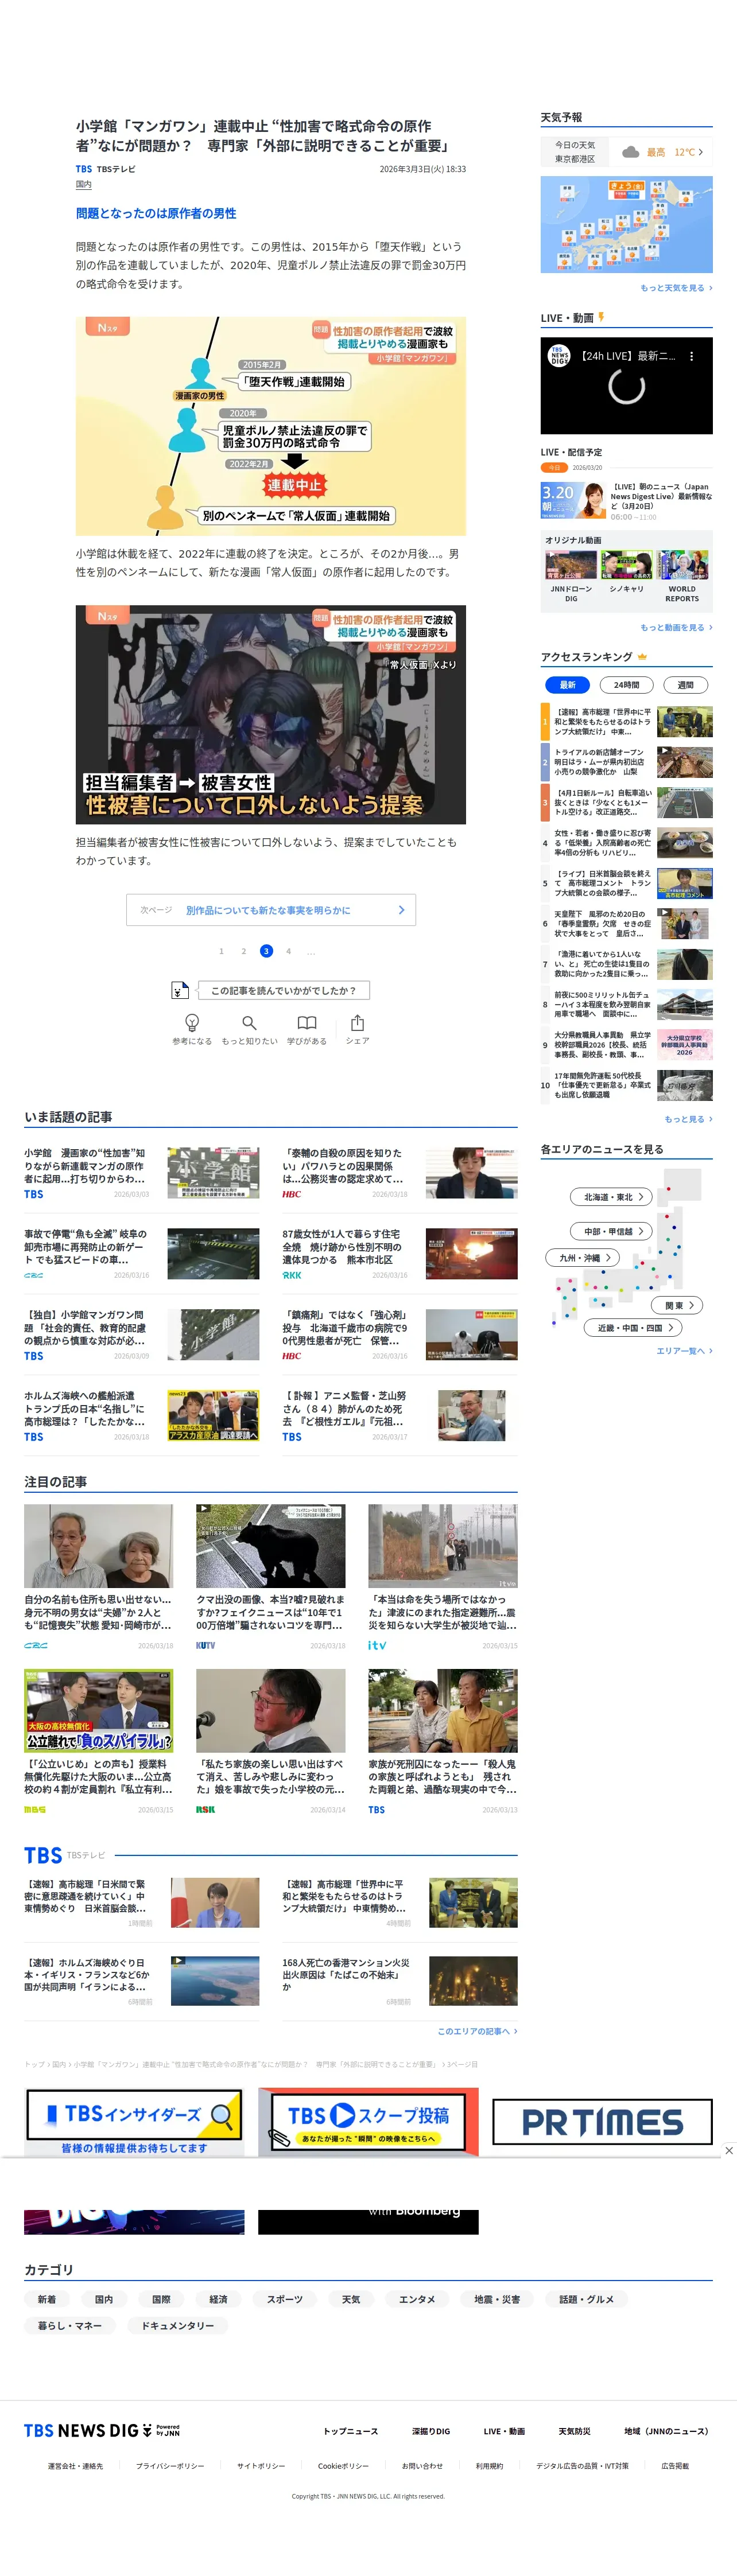Open もっと動画を見る link
The height and width of the screenshot is (2576, 737).
pyautogui.click(x=676, y=628)
